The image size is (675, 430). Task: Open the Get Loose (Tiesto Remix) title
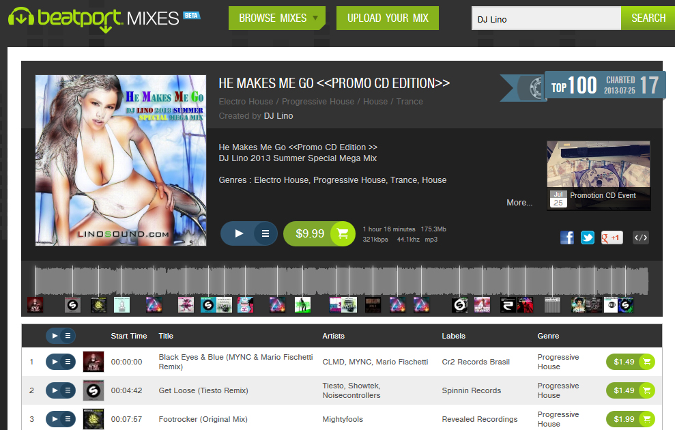coord(203,390)
